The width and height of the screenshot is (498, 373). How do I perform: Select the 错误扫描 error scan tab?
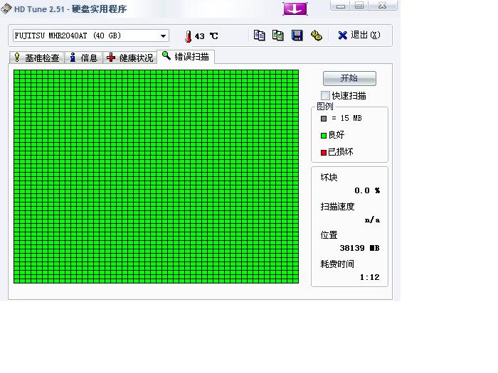coord(186,57)
